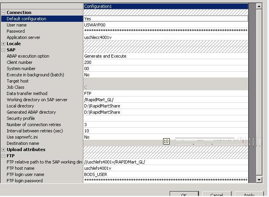The width and height of the screenshot is (269, 197).
Task: Edit the System number value 00
Action: pos(166,69)
